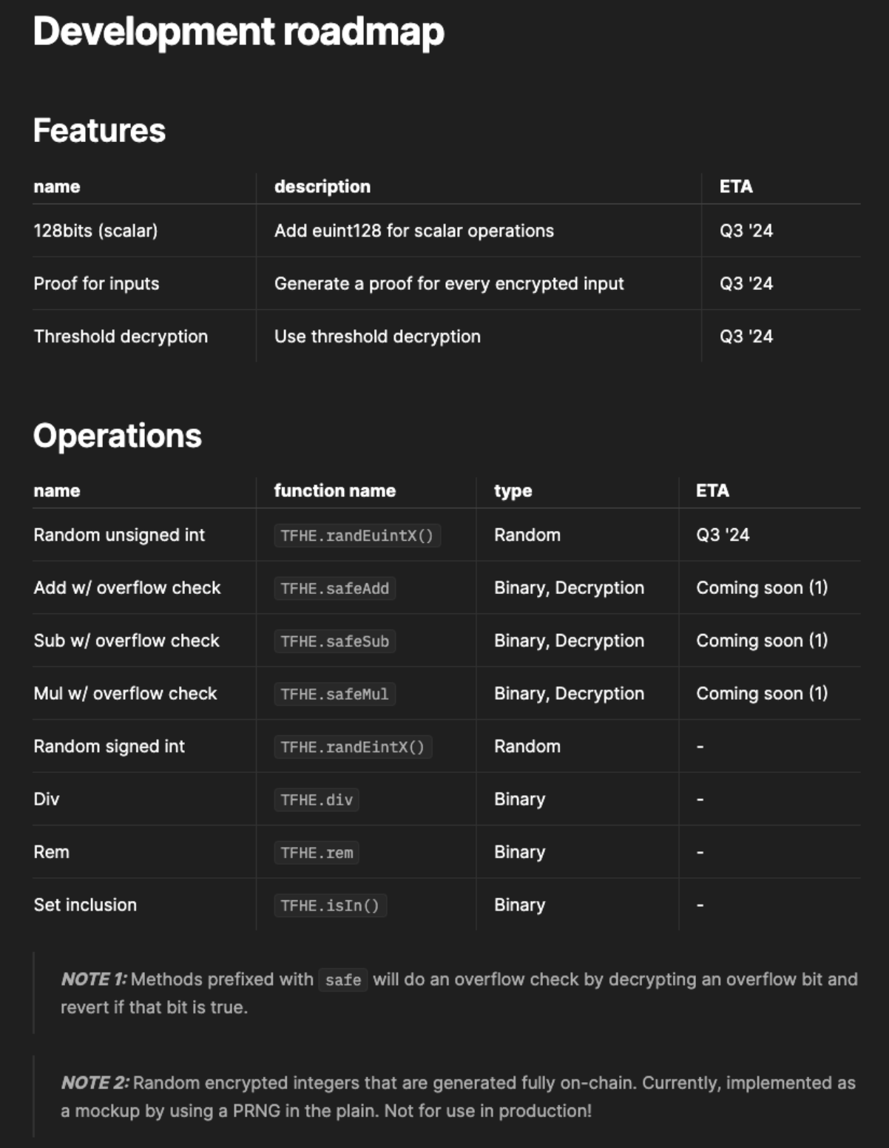Select the TFHE.randEuintX() code snippet

(x=356, y=536)
